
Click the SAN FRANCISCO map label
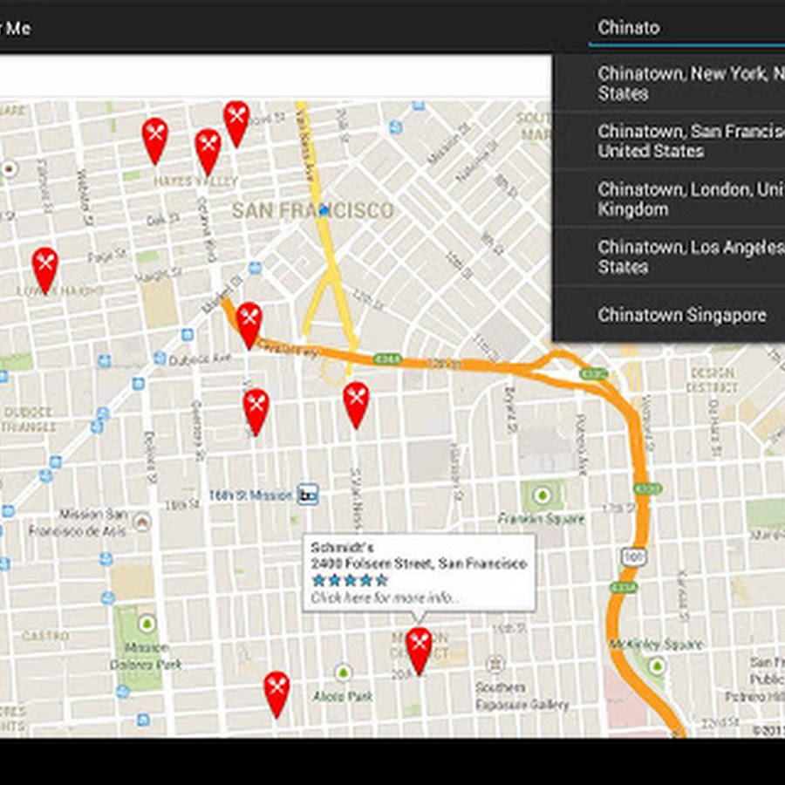pyautogui.click(x=313, y=210)
